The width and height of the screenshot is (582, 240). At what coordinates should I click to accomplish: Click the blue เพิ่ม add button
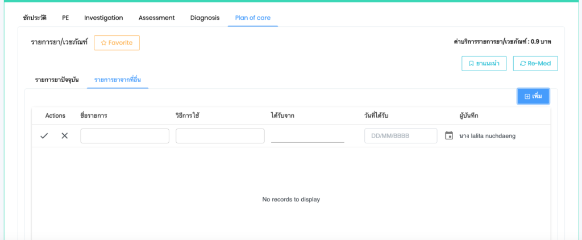(x=533, y=96)
